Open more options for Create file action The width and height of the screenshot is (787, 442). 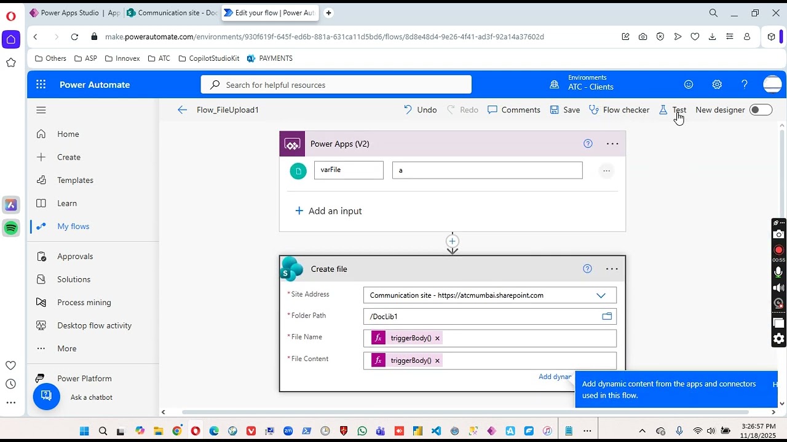[612, 269]
